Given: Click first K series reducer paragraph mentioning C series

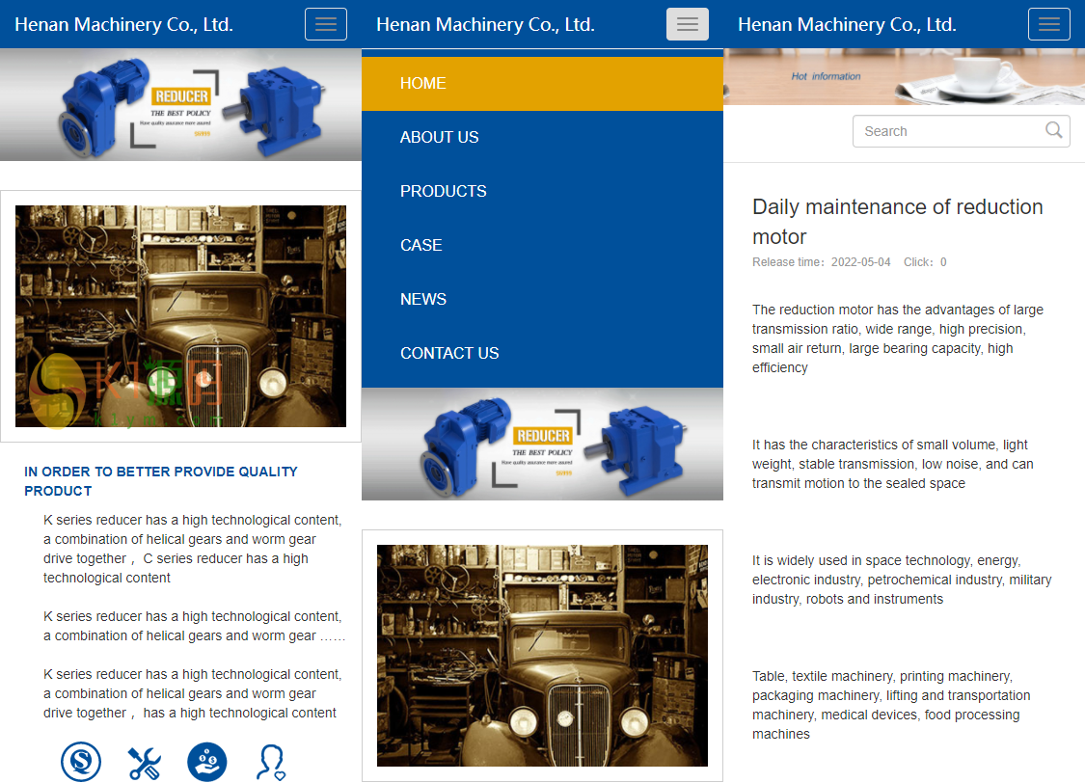Looking at the screenshot, I should click(x=193, y=549).
